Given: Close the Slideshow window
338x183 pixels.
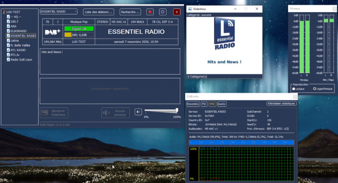Looking at the screenshot, I should pyautogui.click(x=257, y=9).
